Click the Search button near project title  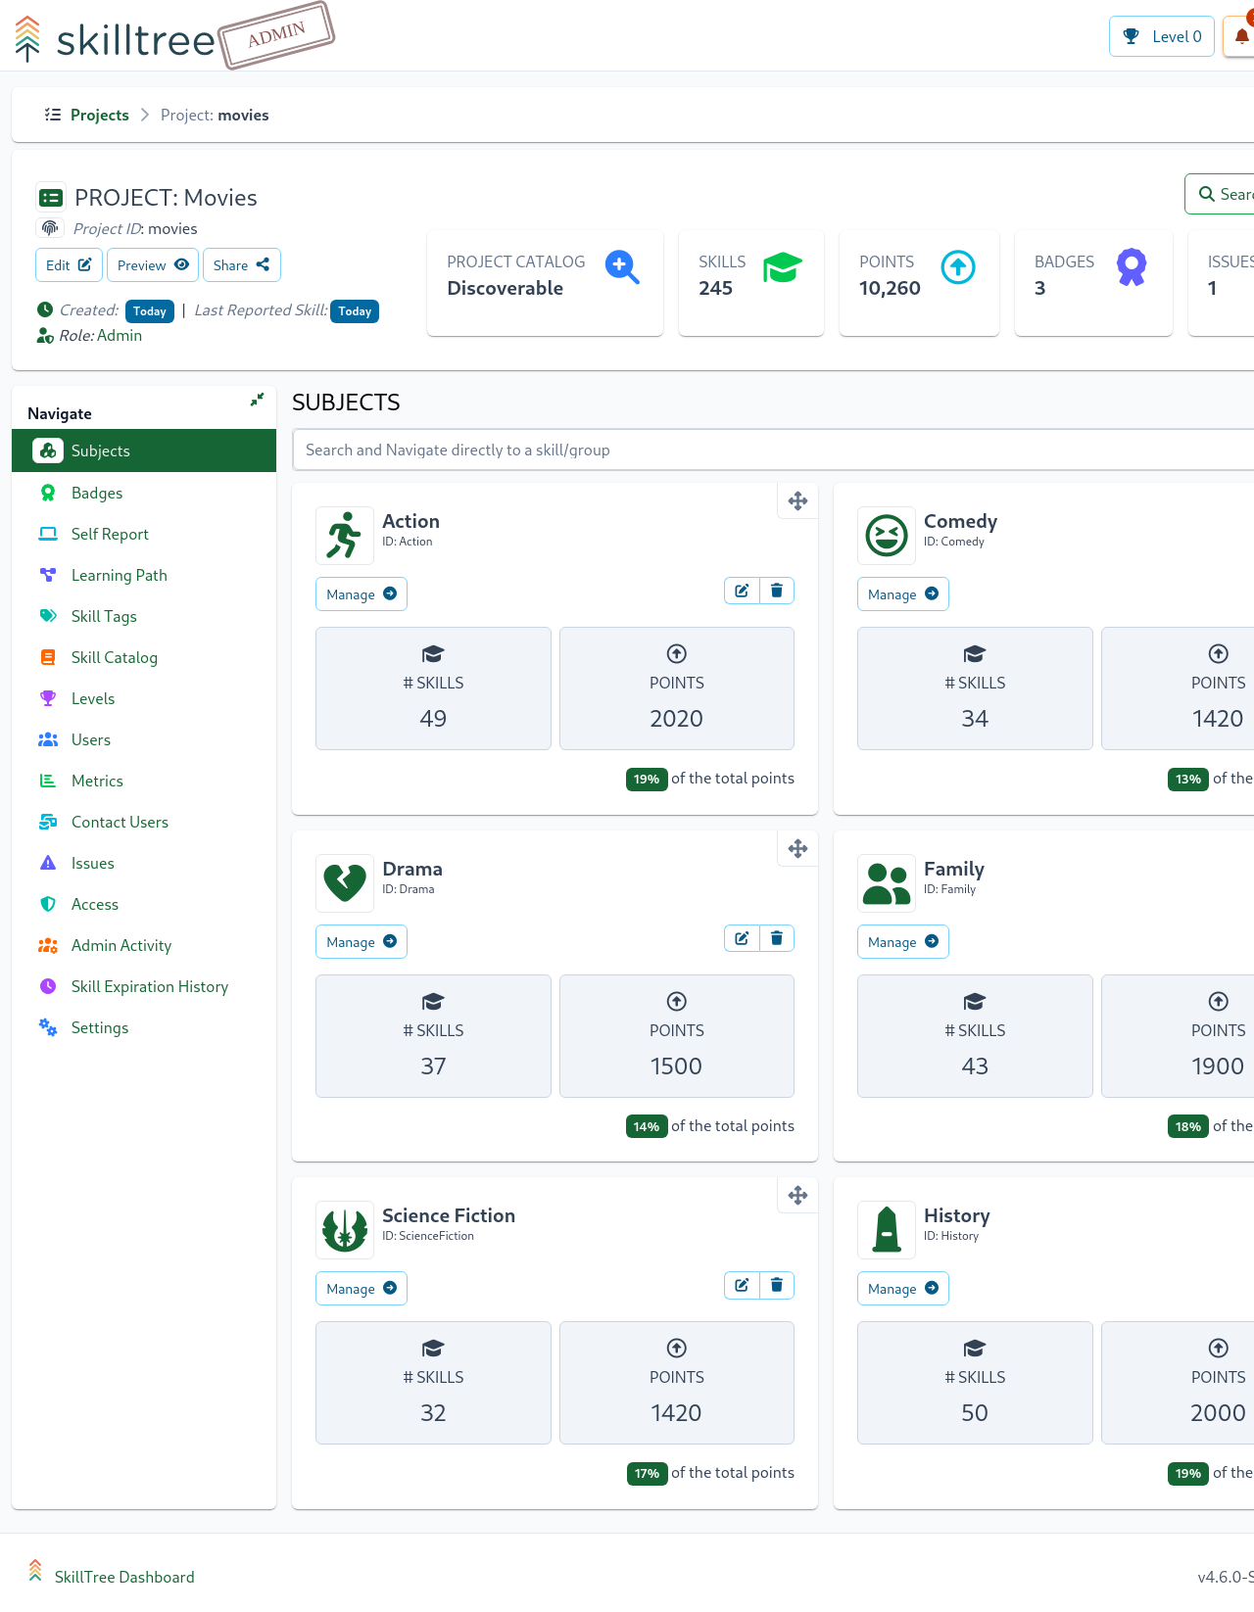pos(1221,194)
